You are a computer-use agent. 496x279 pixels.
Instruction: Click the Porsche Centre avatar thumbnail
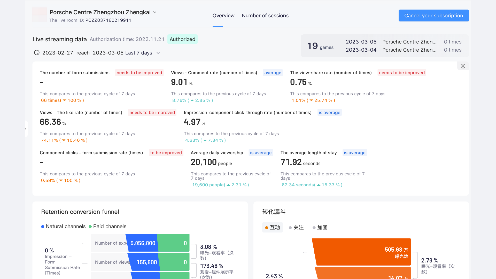40,15
